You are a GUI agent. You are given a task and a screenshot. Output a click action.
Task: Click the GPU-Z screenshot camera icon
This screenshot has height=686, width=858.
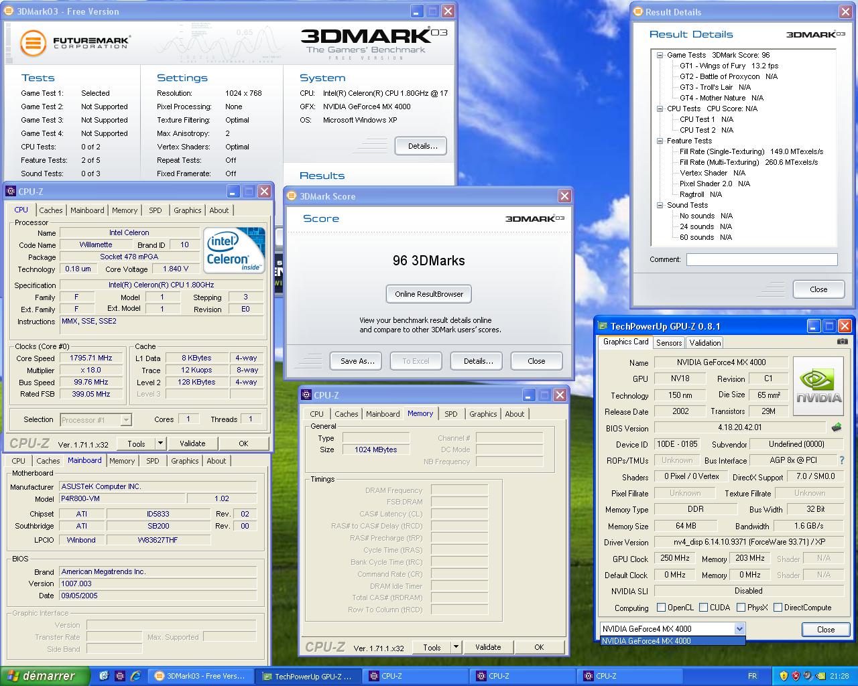(x=843, y=341)
